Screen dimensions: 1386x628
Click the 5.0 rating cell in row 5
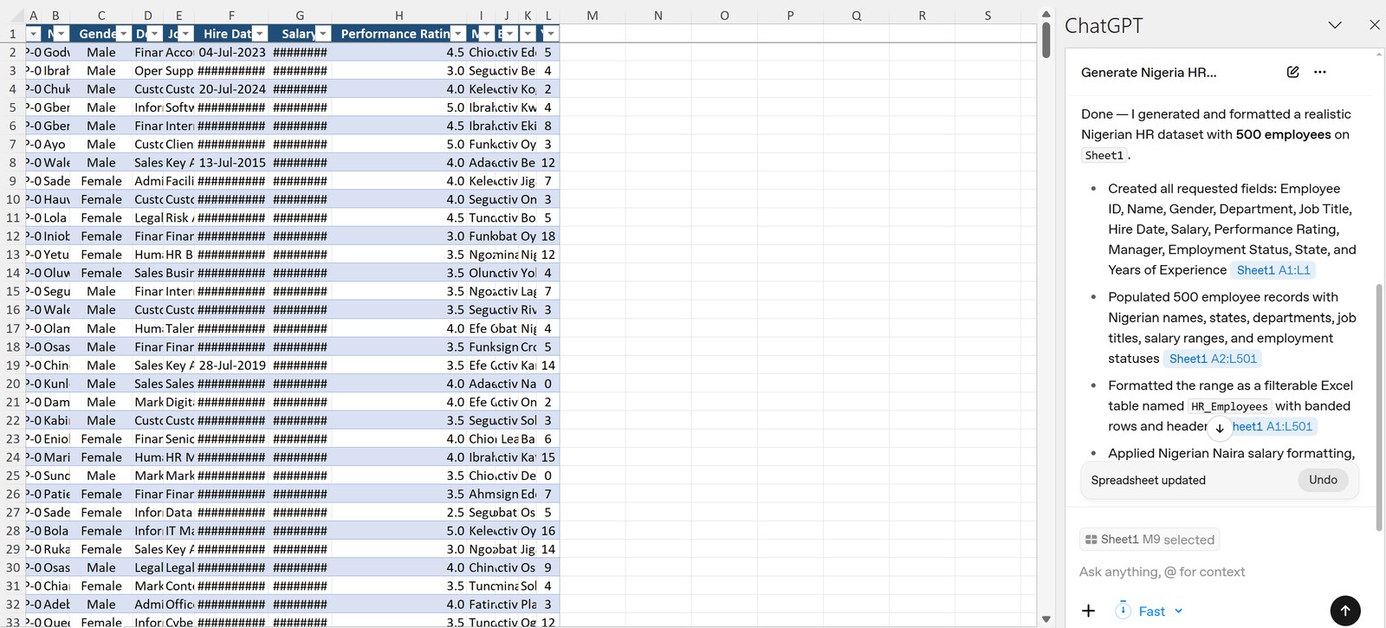click(398, 107)
